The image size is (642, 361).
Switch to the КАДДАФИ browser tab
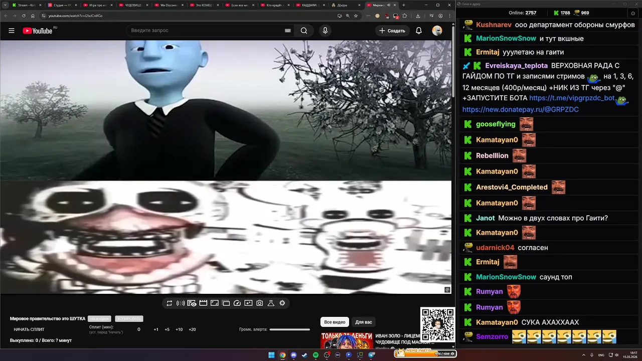click(x=311, y=5)
